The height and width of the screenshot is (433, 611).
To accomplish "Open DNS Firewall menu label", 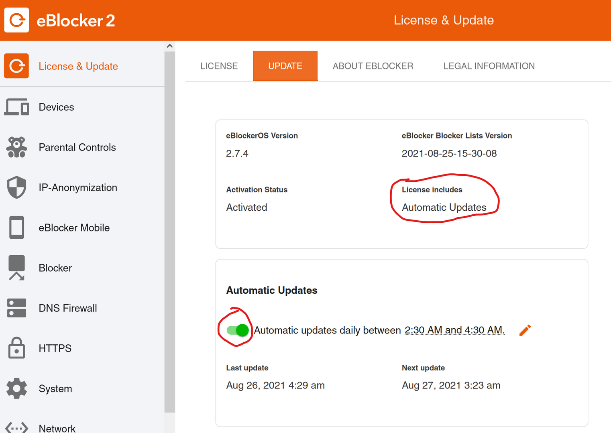I will point(68,308).
